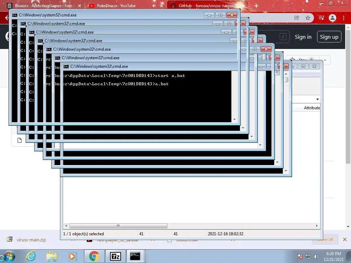Switch to the GitHub fonsixx/viruss tab

tap(207, 5)
